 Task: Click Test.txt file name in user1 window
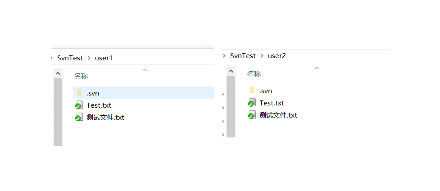(x=99, y=105)
